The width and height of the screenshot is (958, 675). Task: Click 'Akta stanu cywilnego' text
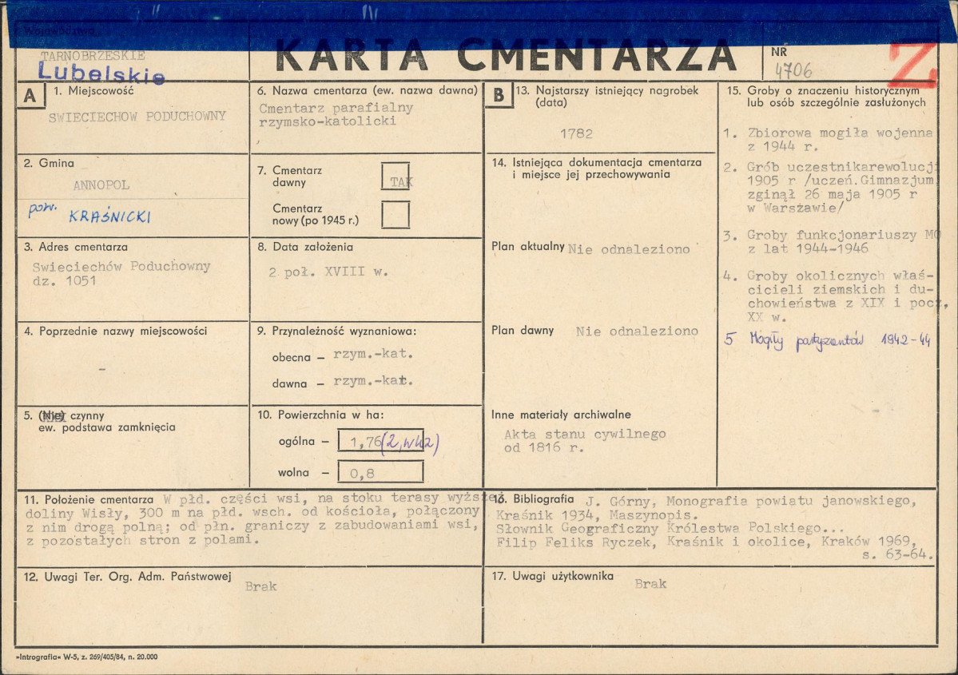585,435
